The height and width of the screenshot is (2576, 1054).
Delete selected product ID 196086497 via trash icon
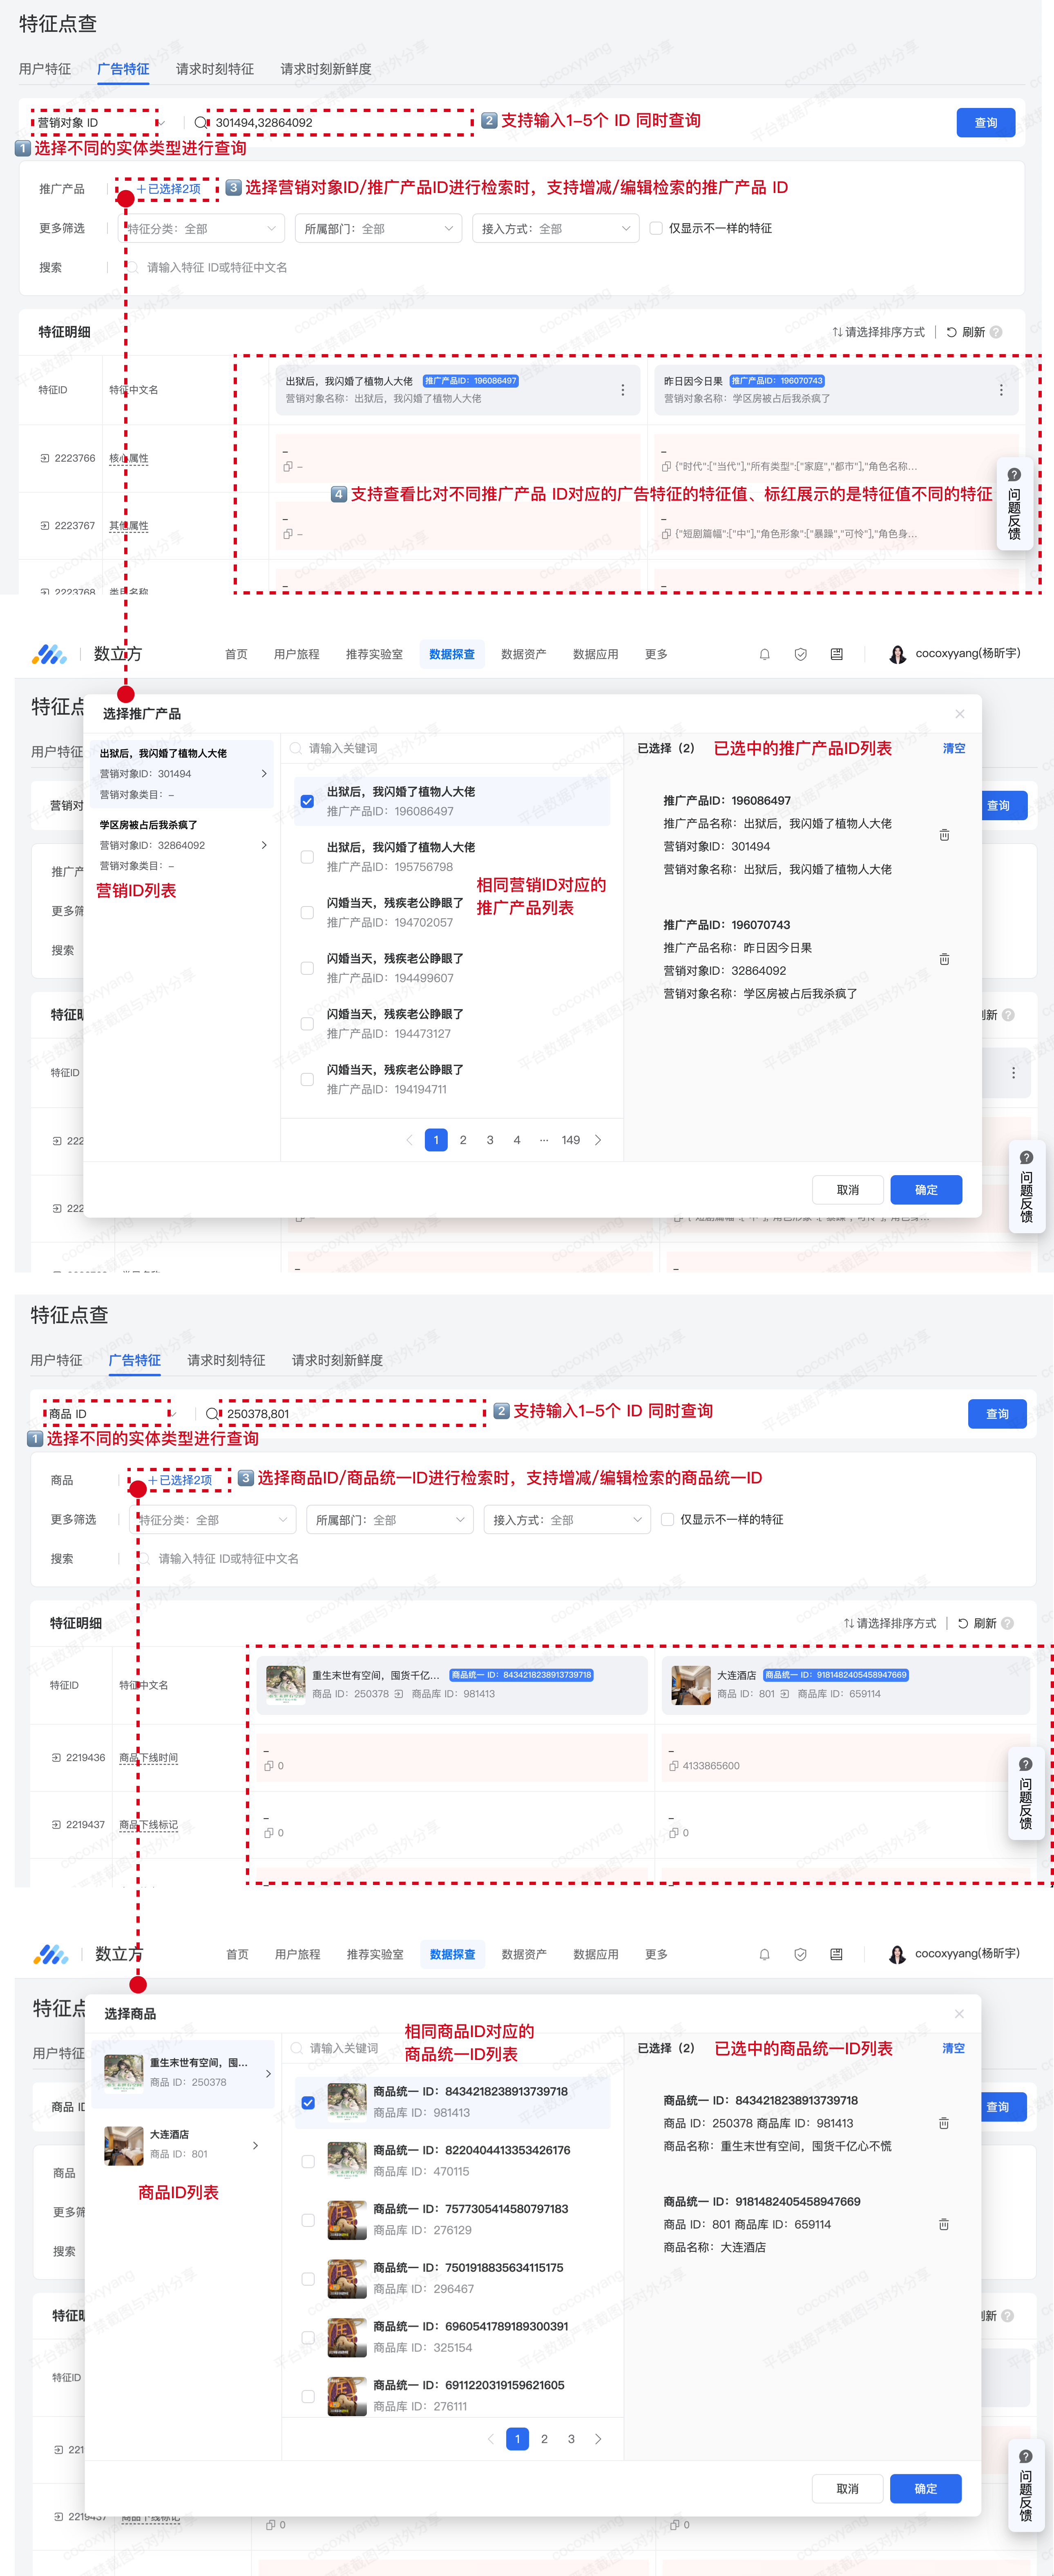click(944, 835)
